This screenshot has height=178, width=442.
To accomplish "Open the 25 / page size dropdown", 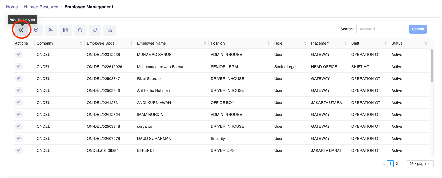I will pyautogui.click(x=420, y=164).
